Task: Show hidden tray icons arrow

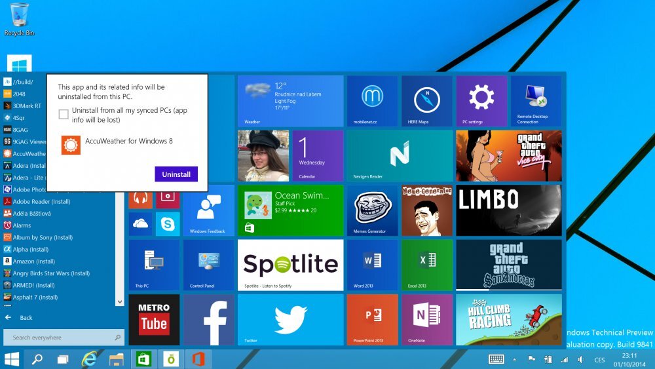Action: click(515, 359)
